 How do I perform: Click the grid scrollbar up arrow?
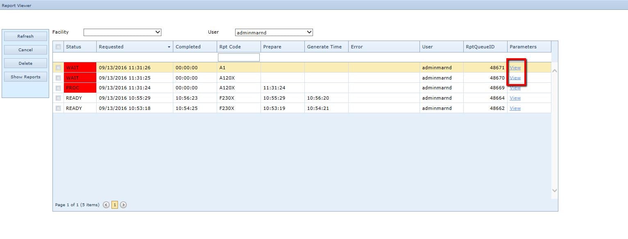coord(555,71)
